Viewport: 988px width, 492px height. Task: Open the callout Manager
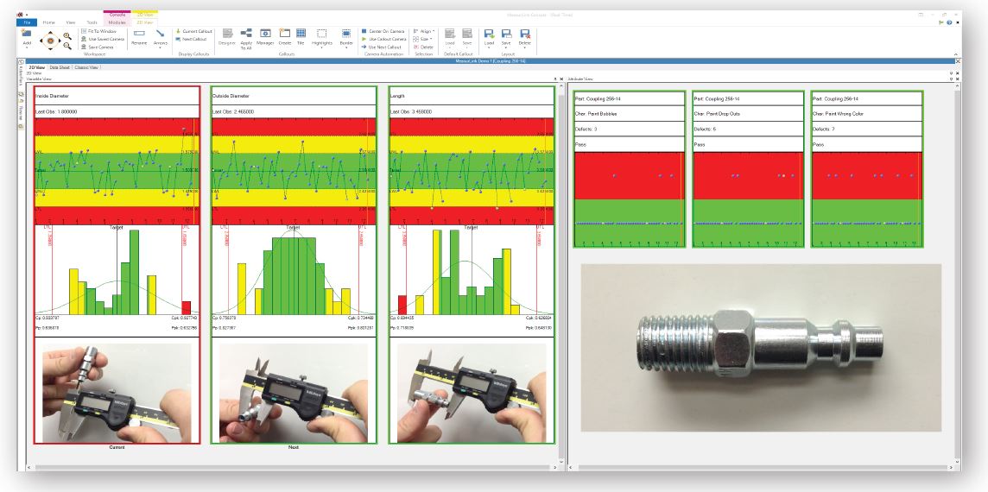(266, 36)
